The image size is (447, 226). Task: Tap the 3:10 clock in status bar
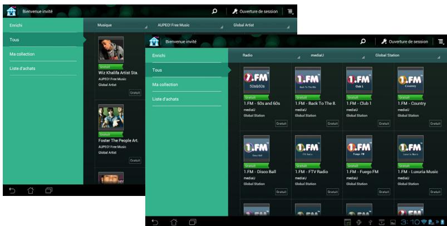pyautogui.click(x=410, y=222)
